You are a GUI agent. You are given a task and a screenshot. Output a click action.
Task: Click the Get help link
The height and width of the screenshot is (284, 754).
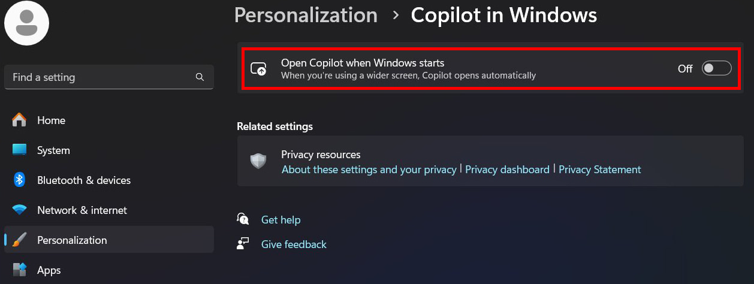pos(281,220)
